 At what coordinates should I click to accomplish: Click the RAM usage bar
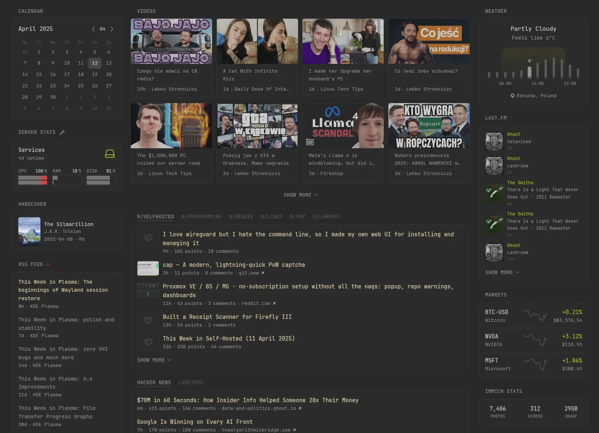tap(67, 180)
